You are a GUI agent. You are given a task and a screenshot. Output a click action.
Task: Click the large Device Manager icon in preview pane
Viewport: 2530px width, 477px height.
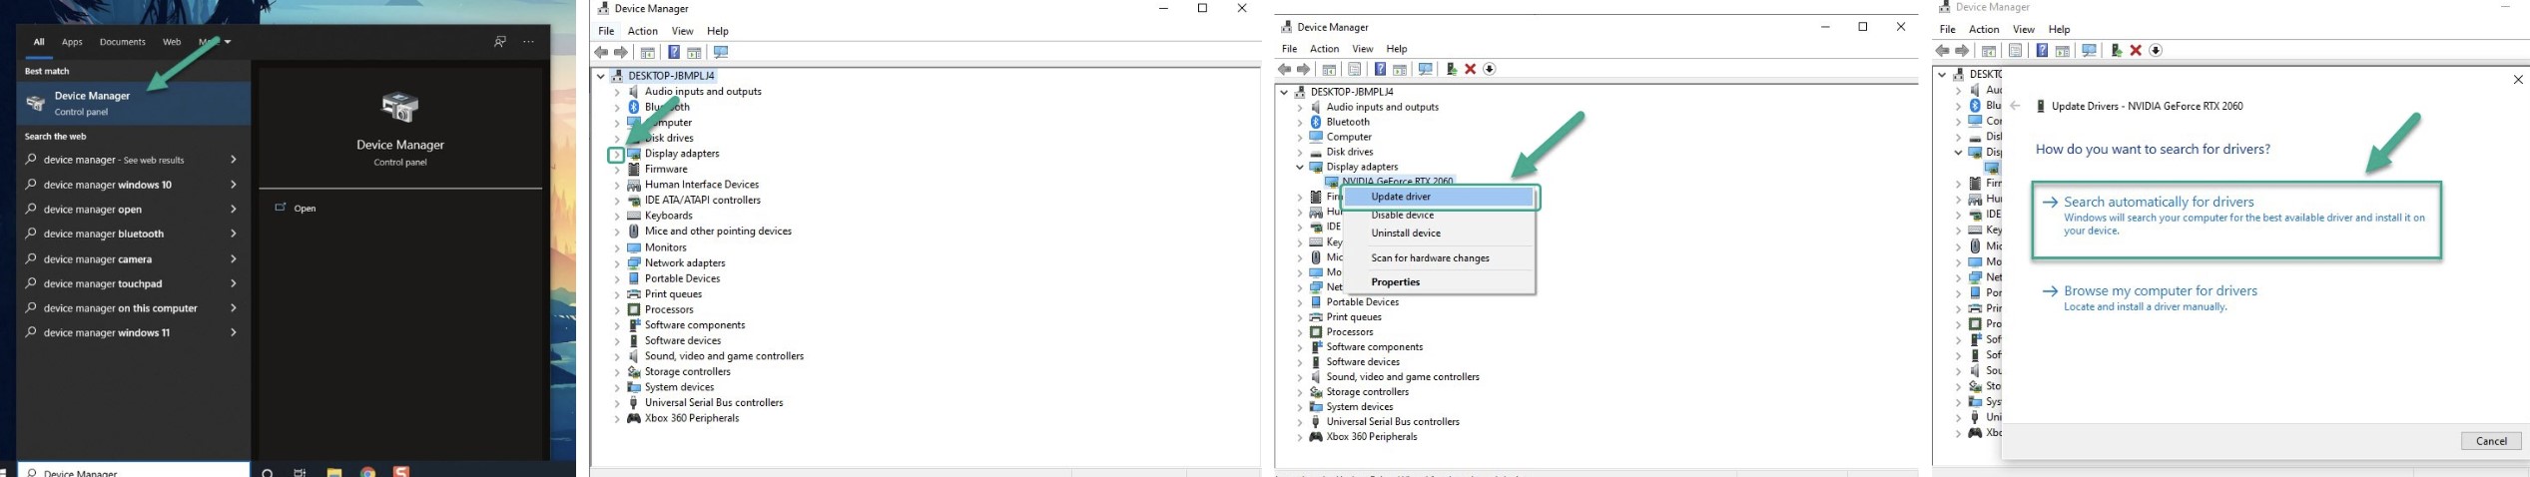[400, 108]
